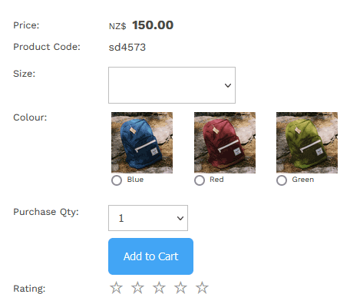The height and width of the screenshot is (294, 350).
Task: Open the Size dropdown
Action: 172,85
